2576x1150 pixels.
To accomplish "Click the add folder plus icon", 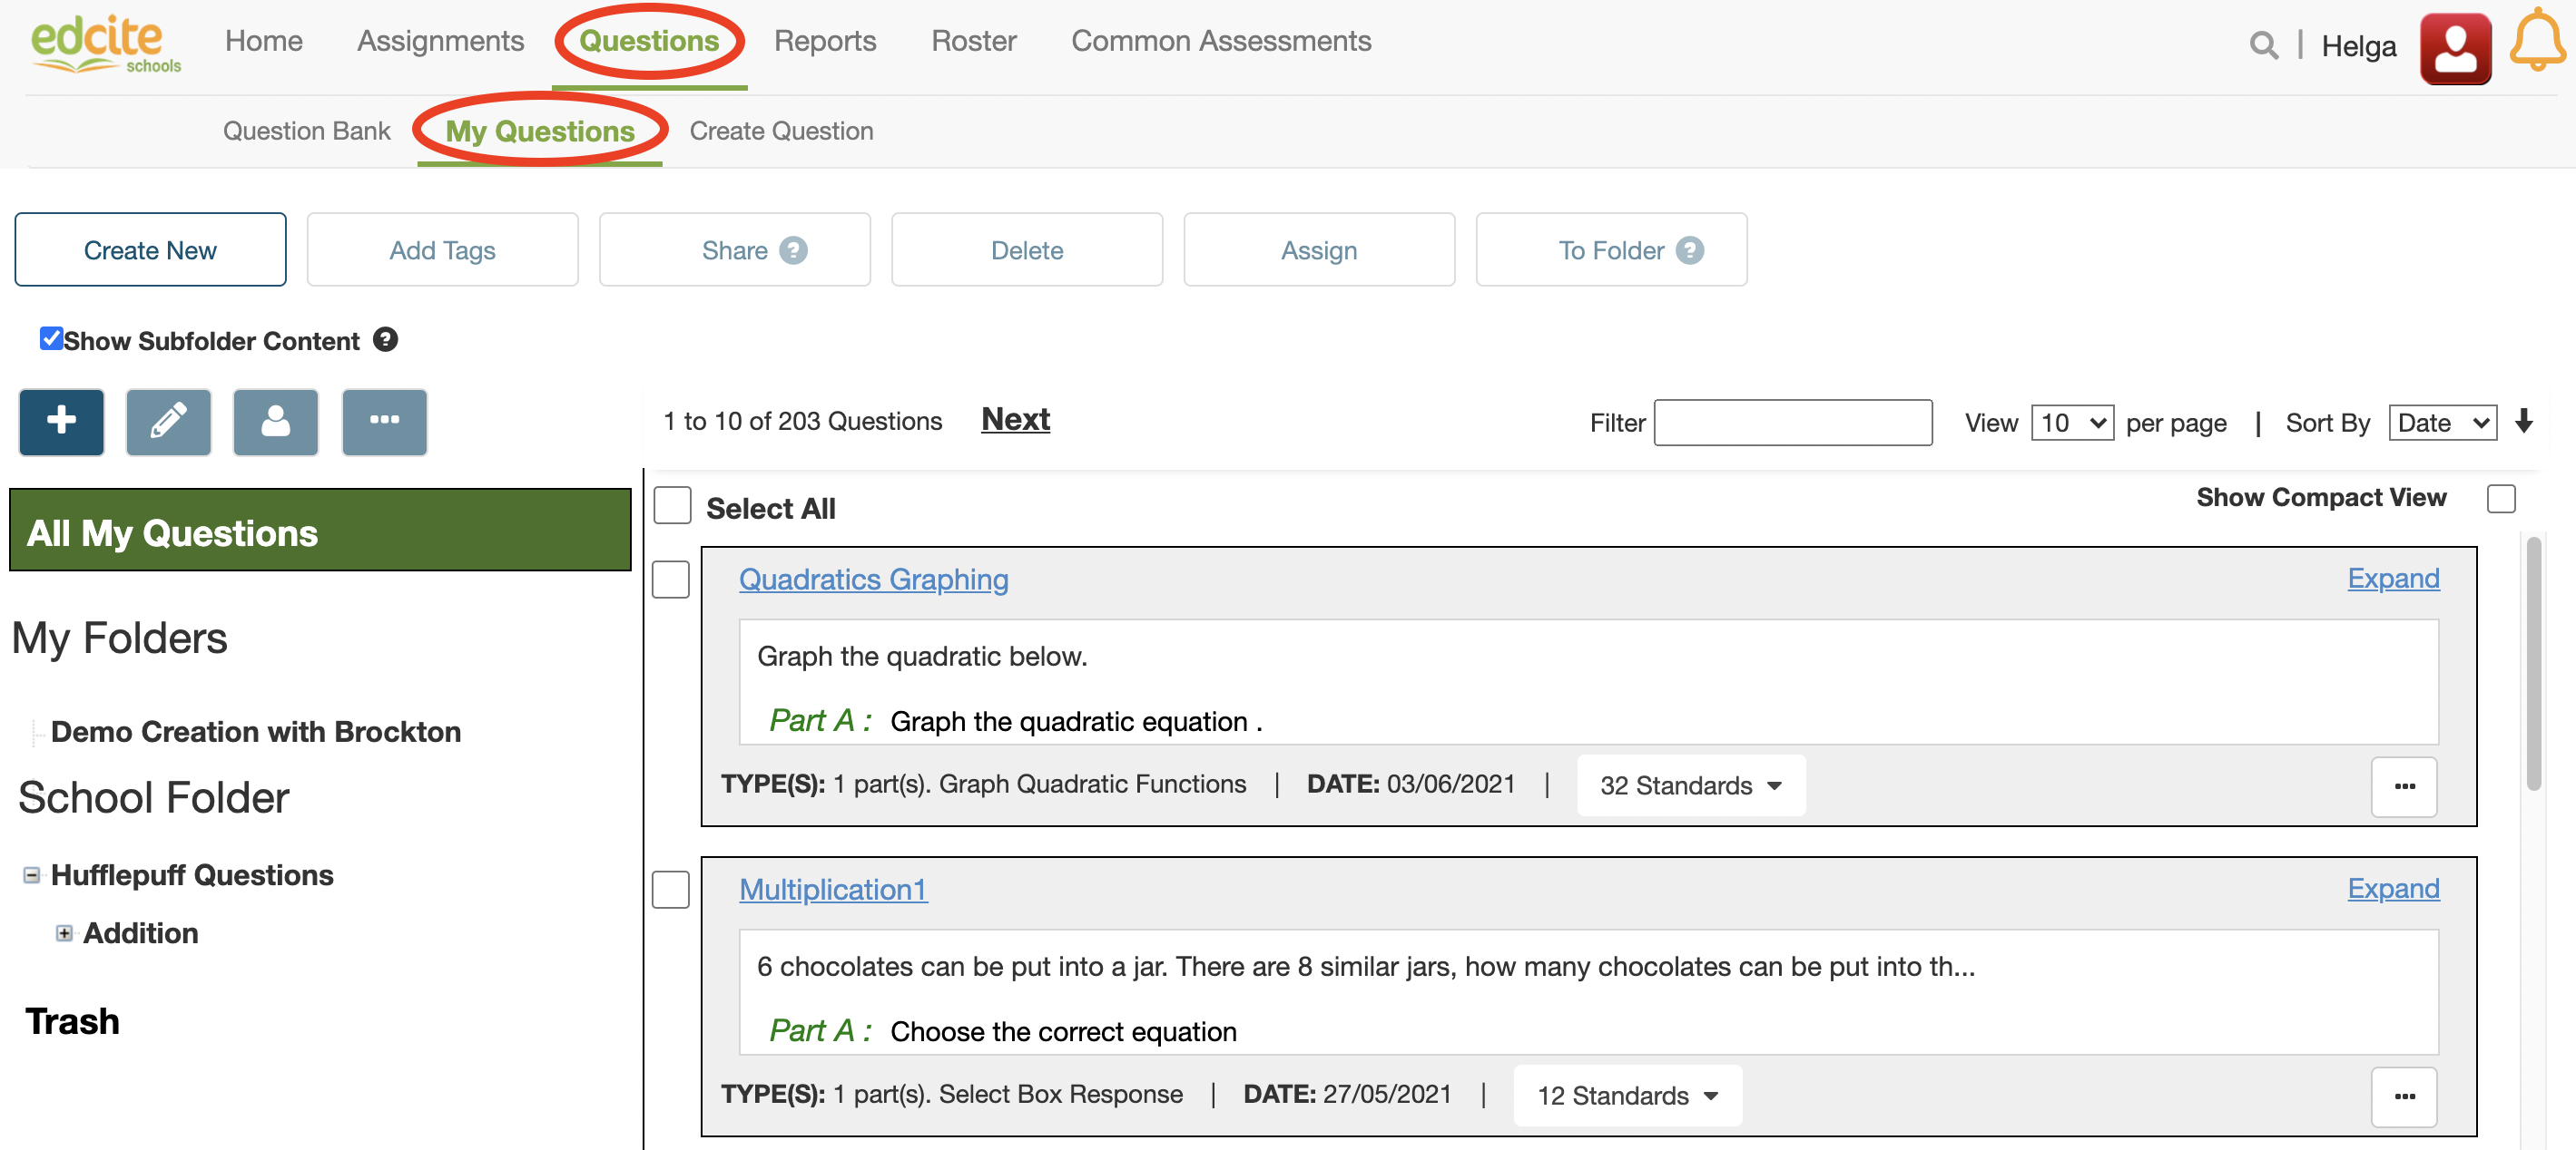I will click(x=61, y=422).
